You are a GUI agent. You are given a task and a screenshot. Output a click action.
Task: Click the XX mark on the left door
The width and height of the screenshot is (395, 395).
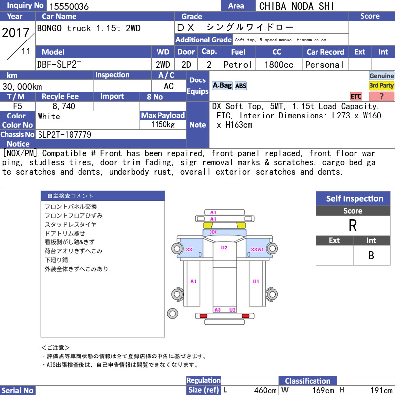pos(189,249)
